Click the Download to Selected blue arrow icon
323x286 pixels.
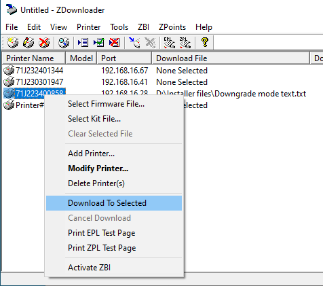tap(134, 42)
